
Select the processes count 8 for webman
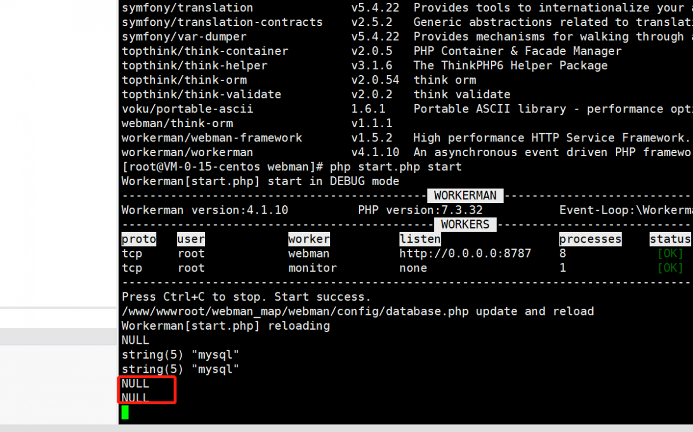tap(563, 253)
